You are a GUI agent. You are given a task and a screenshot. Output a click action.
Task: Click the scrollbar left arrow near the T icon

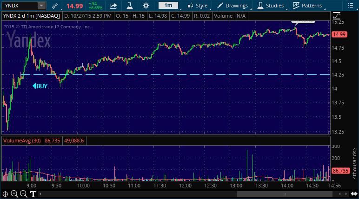(40, 194)
